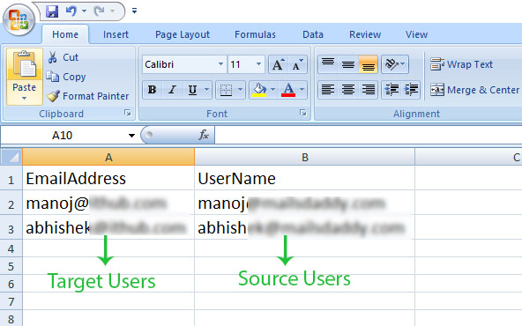Select all cells with the corner button
Screen dimensions: 522x326
(11, 157)
